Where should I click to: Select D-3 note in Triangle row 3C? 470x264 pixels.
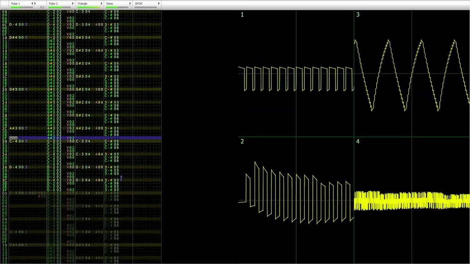79,180
